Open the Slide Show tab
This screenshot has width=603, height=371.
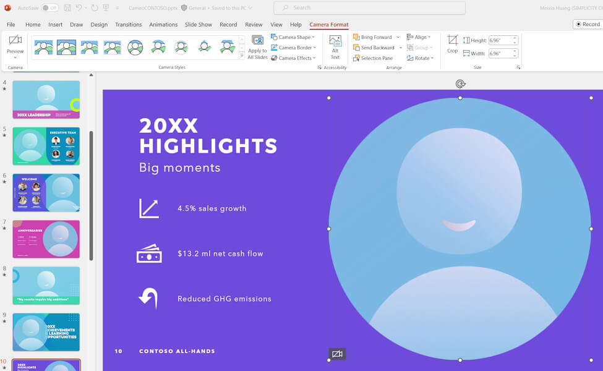pyautogui.click(x=198, y=25)
